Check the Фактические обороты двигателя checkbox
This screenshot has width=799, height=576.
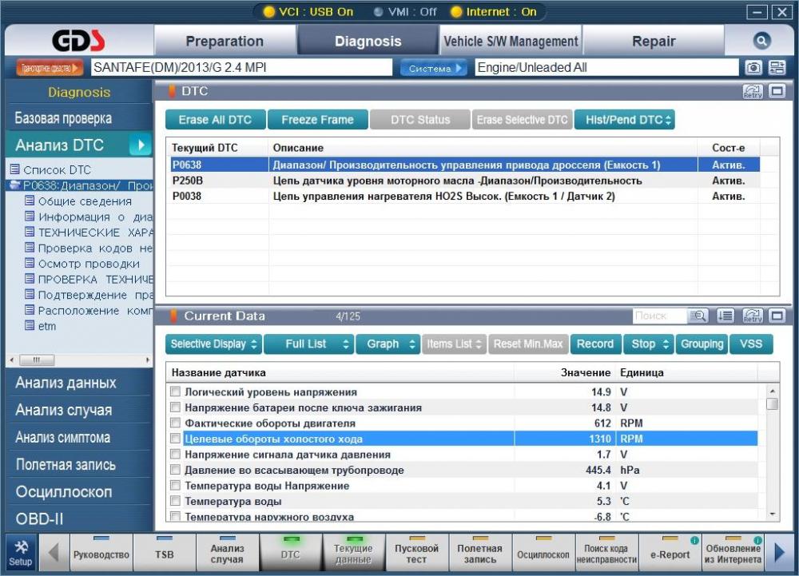pos(175,423)
